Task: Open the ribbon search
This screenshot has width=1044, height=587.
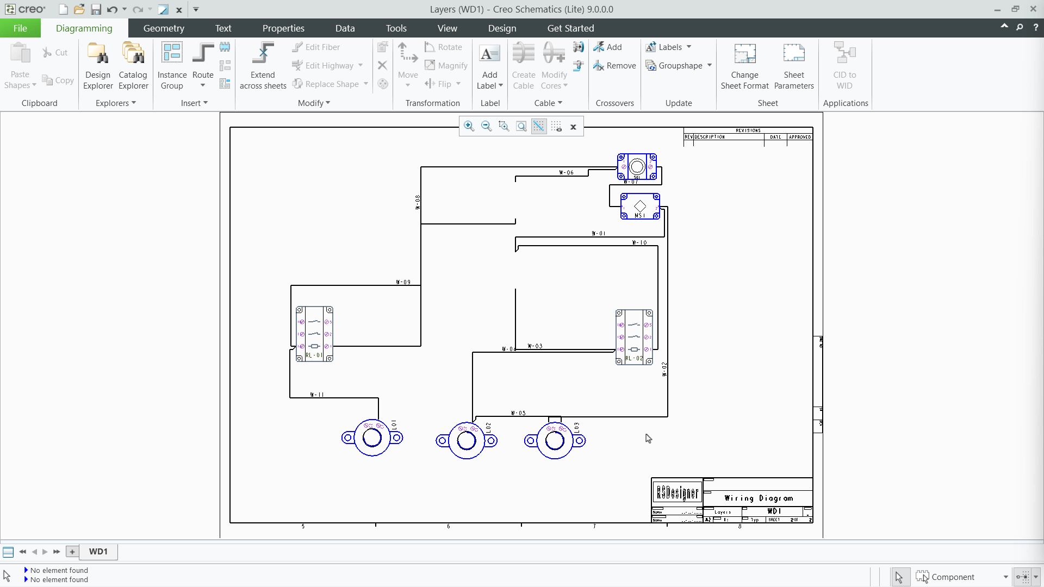Action: 1020,27
